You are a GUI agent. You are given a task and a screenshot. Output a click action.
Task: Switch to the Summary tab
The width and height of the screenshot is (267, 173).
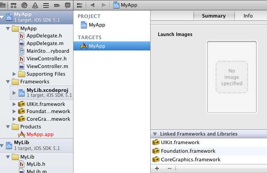pyautogui.click(x=214, y=16)
